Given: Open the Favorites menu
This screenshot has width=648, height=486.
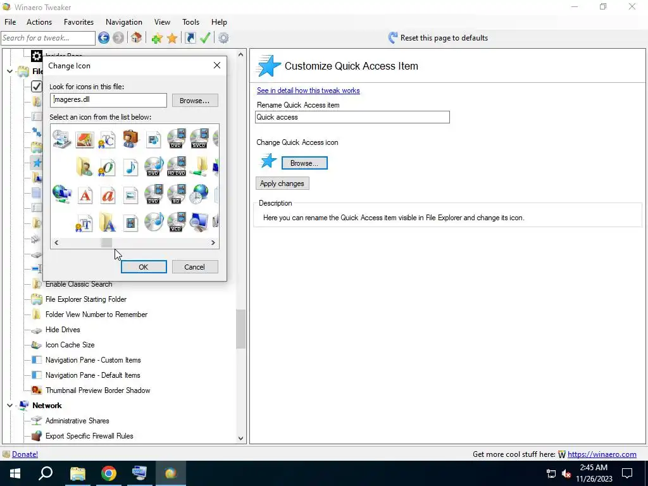Looking at the screenshot, I should point(78,22).
